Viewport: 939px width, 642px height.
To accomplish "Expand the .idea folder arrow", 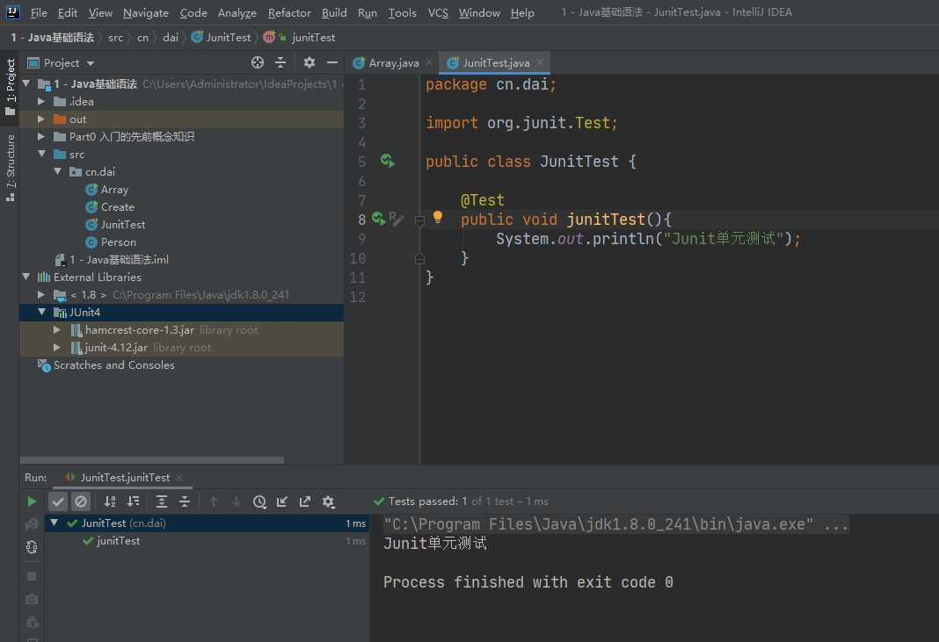I will coord(41,101).
